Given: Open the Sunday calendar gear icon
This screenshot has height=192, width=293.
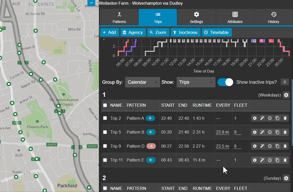Looking at the screenshot, I should click(x=286, y=178).
